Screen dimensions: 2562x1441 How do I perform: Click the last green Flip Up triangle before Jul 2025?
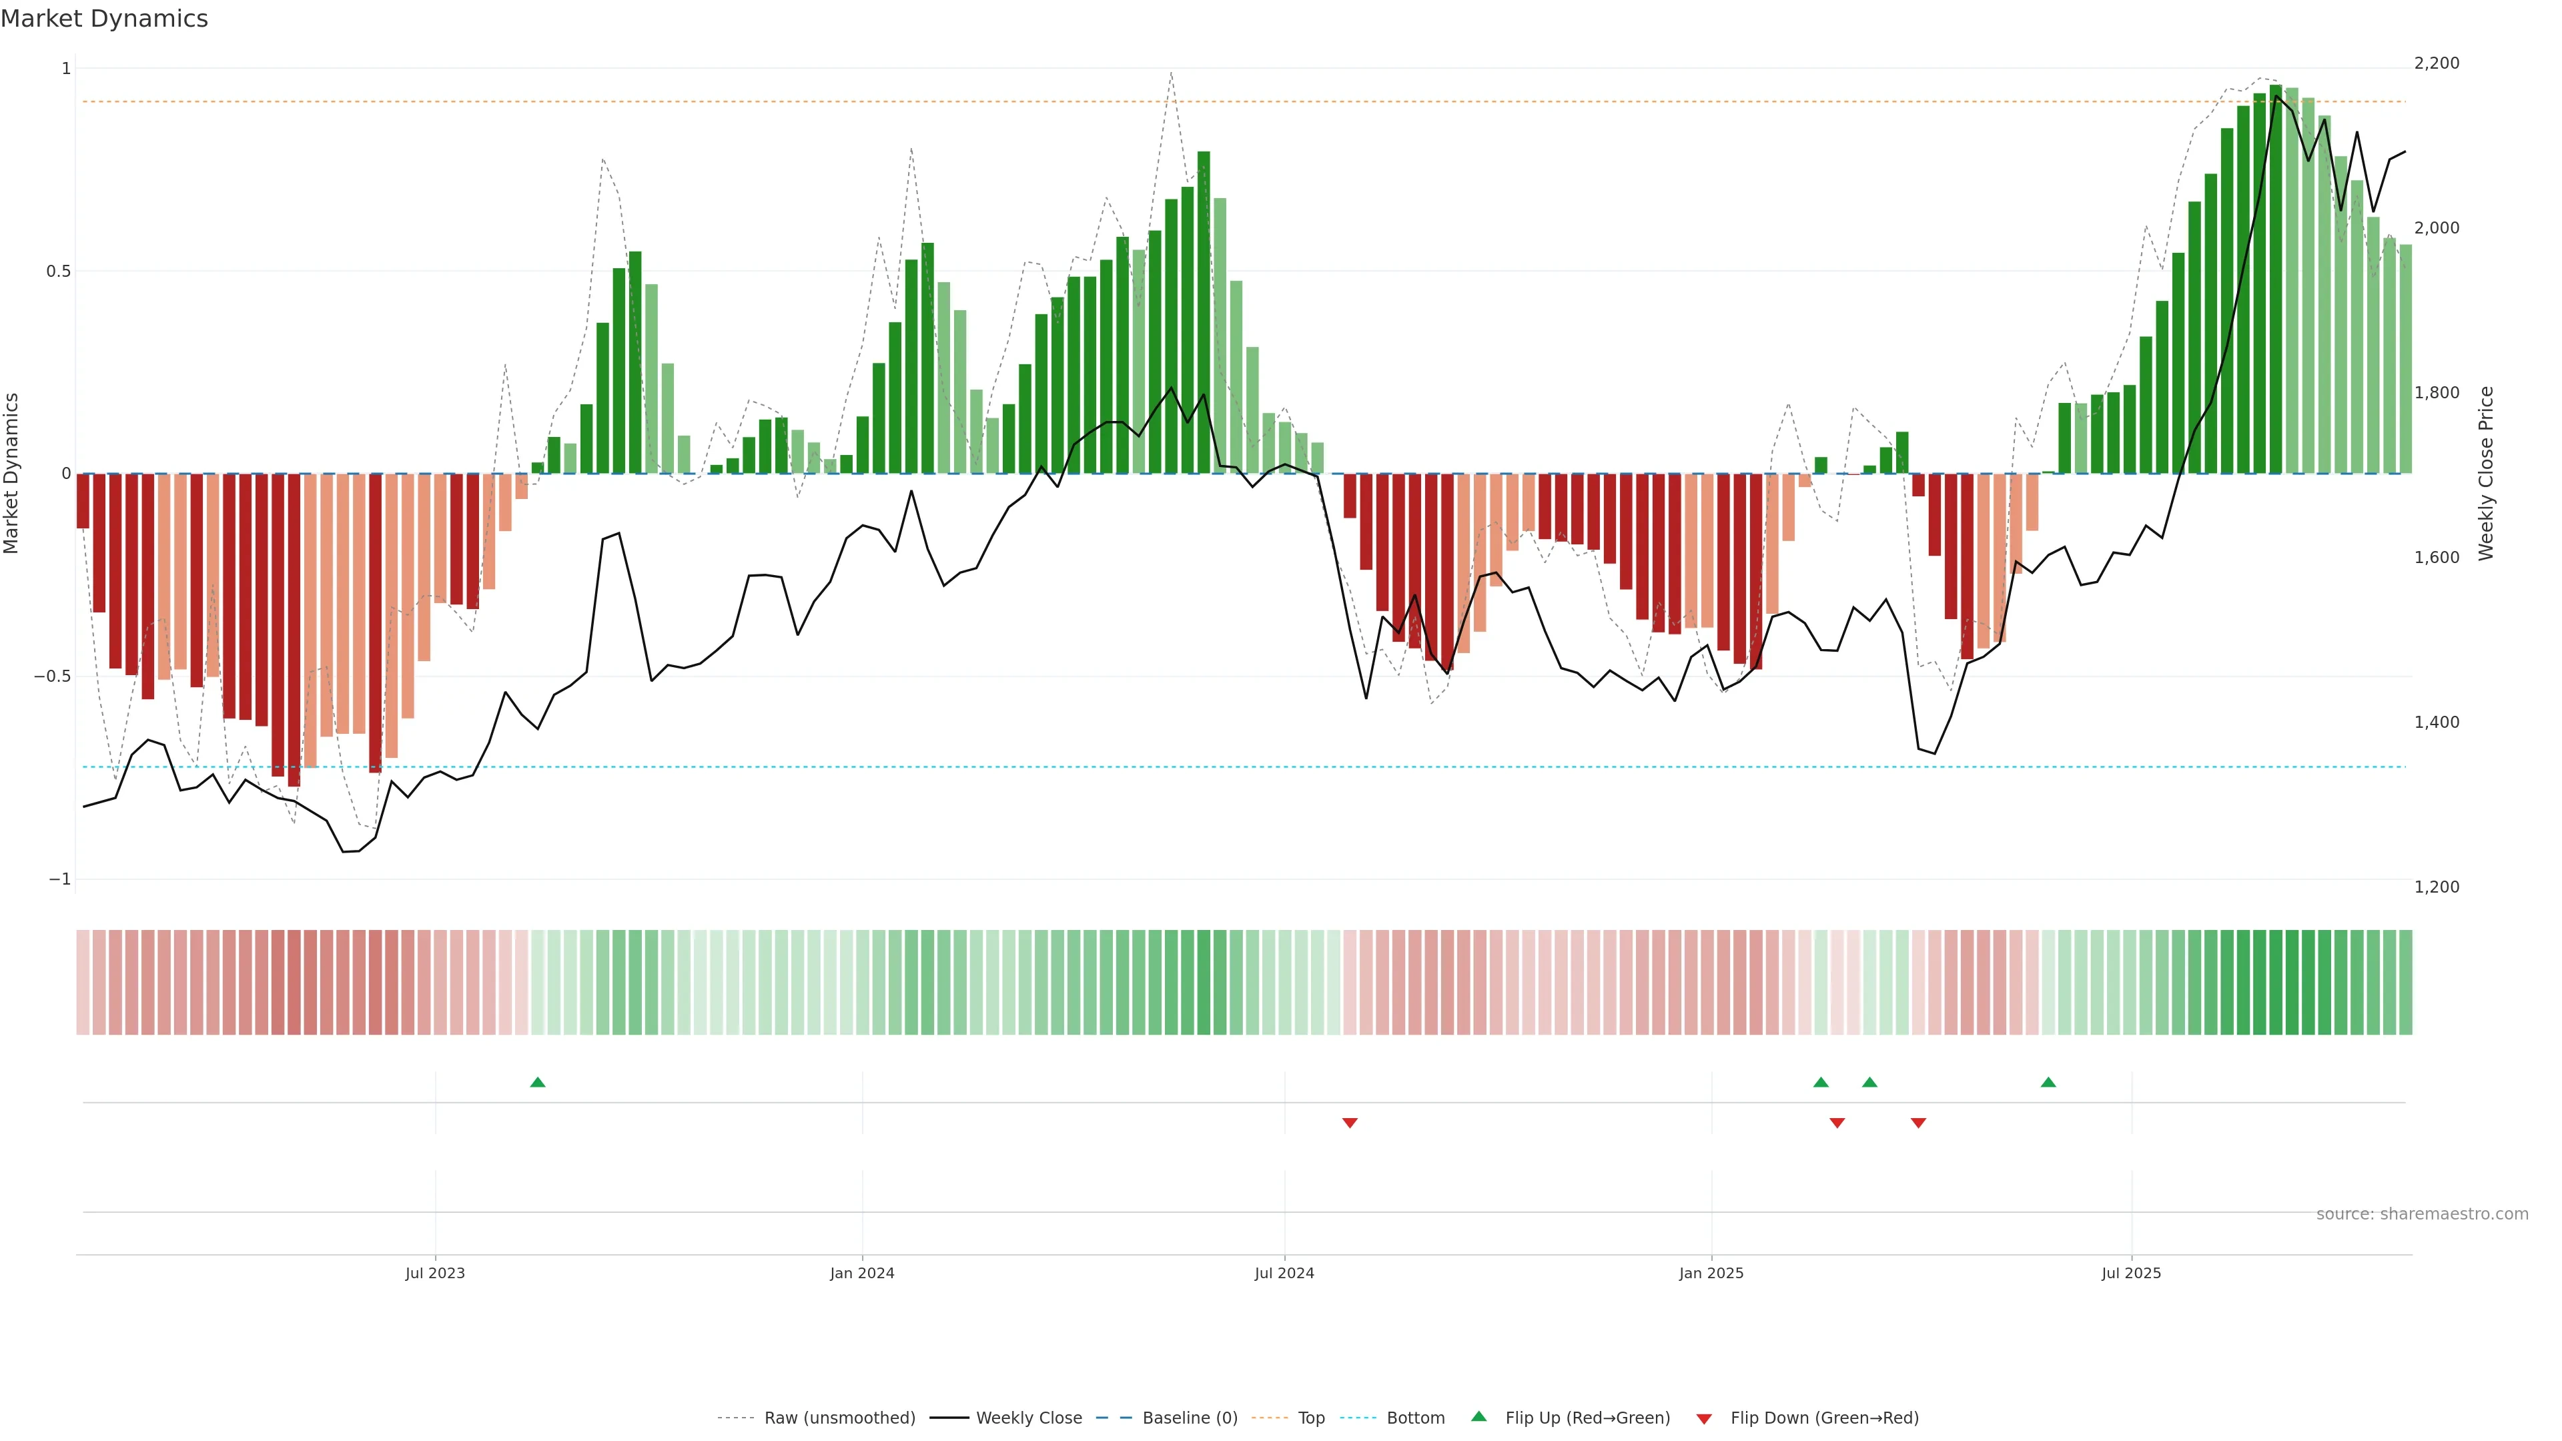point(2048,1082)
